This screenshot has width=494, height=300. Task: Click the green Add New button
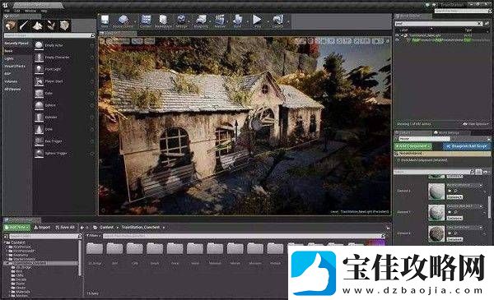pyautogui.click(x=16, y=227)
